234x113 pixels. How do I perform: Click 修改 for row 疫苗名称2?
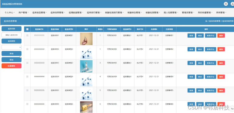click(x=200, y=49)
